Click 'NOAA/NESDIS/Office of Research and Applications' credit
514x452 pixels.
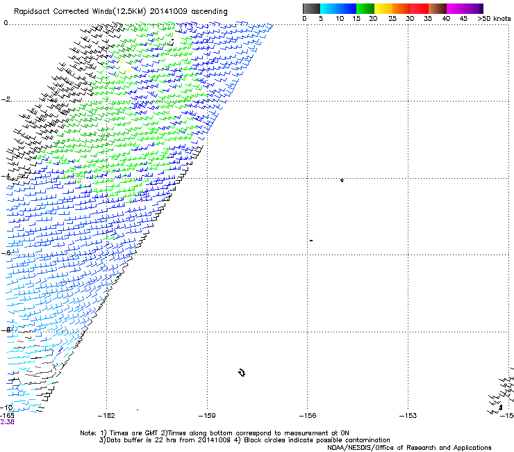[x=409, y=448]
